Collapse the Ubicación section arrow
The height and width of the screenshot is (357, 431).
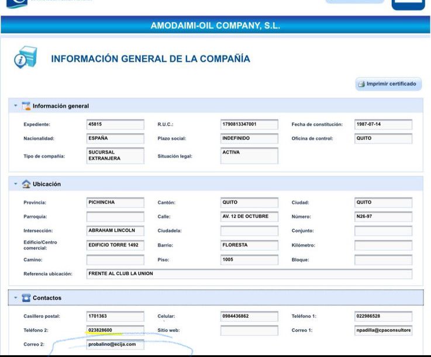(x=16, y=183)
